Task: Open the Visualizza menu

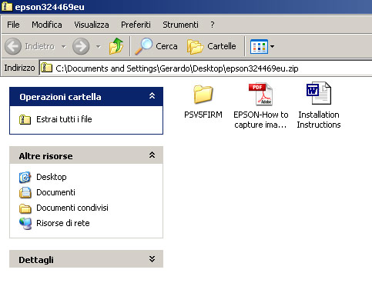Action: 92,25
